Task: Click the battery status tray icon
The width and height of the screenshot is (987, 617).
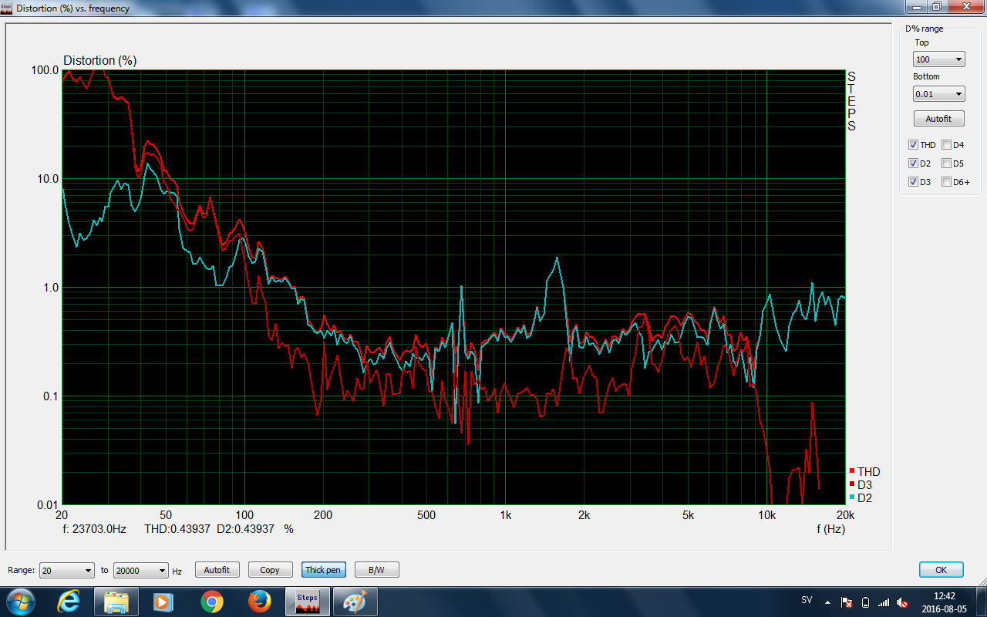Action: click(x=865, y=602)
